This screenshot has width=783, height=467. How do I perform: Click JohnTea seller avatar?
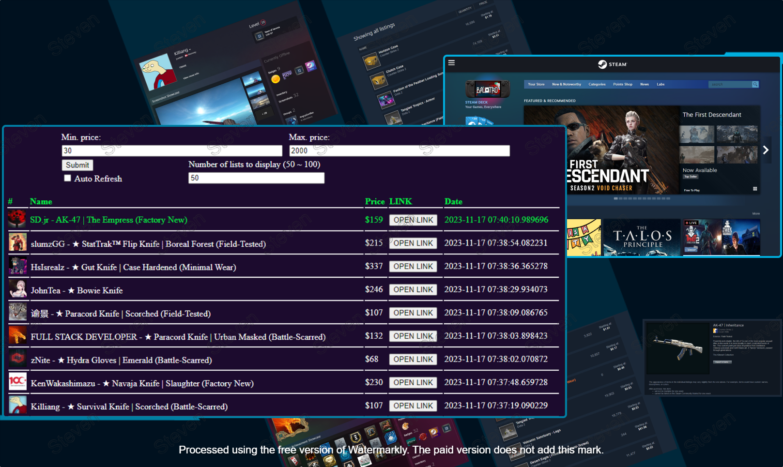(18, 288)
